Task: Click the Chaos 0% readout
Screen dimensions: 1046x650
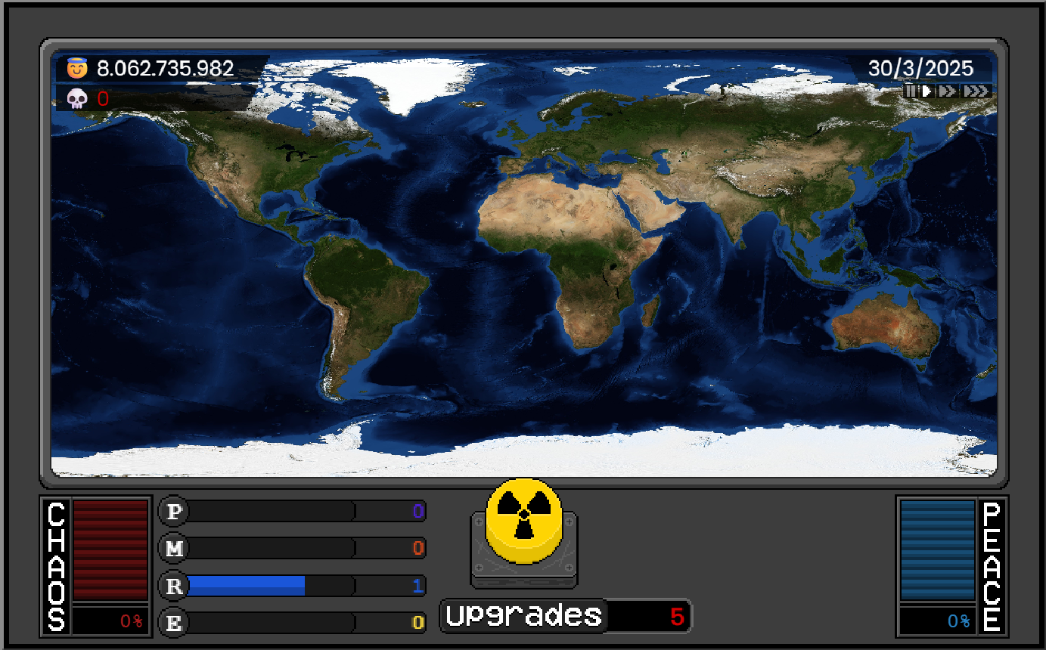Action: click(132, 621)
